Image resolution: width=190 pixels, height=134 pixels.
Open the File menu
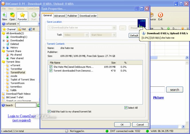4,9
